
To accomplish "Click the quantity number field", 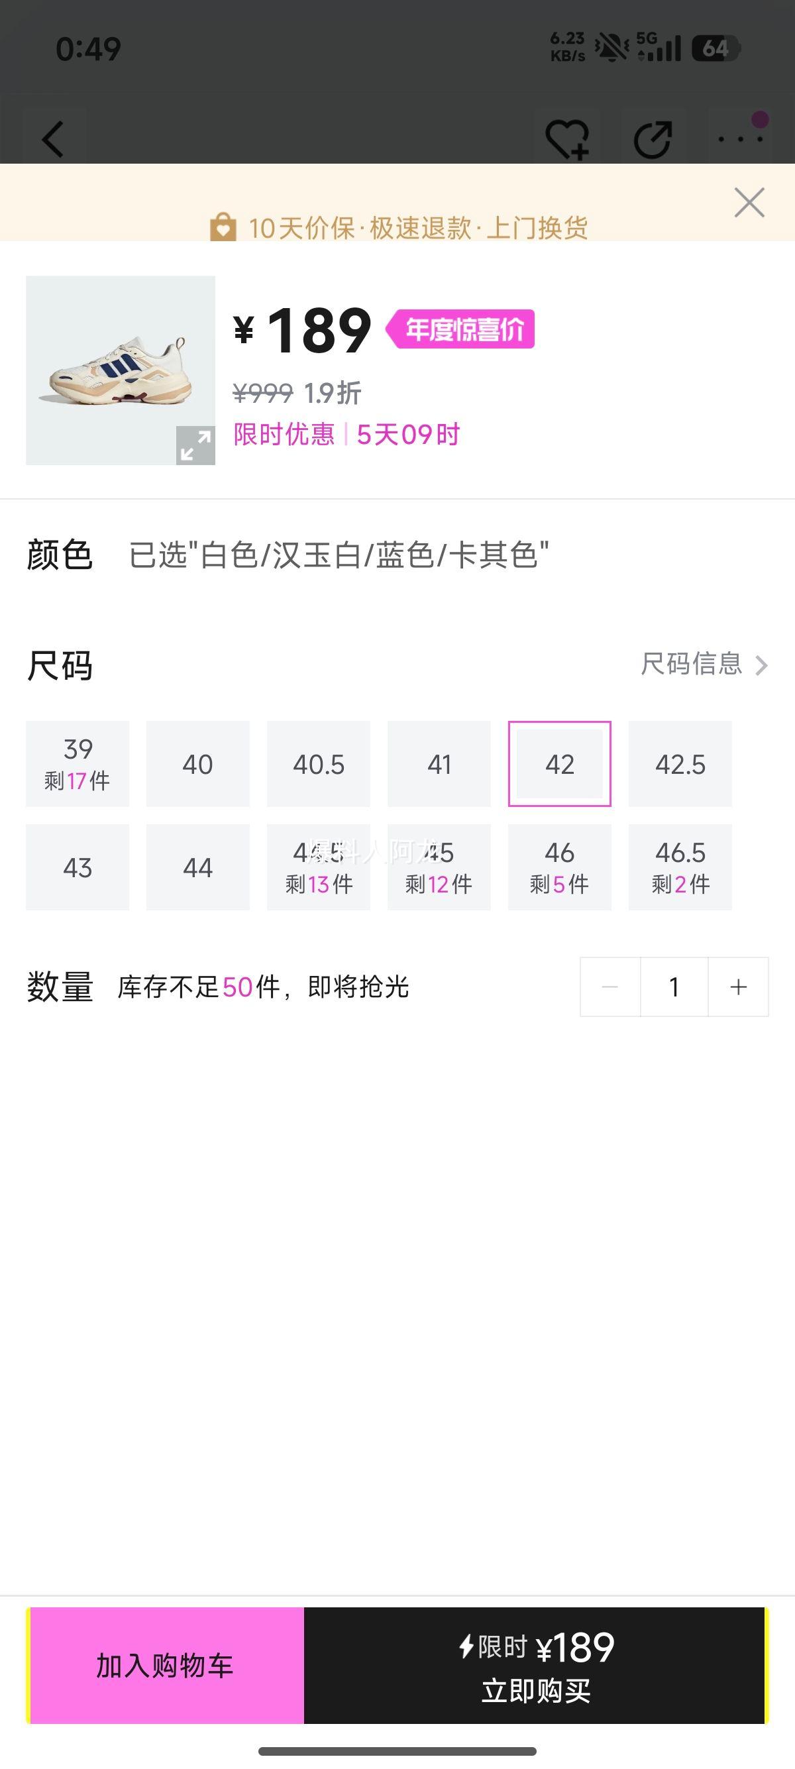I will click(x=674, y=987).
